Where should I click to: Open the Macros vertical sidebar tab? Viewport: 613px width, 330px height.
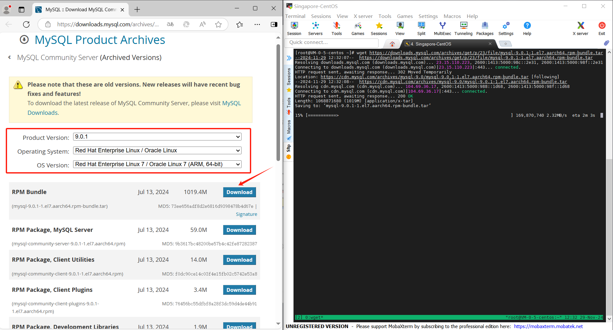[x=289, y=130]
